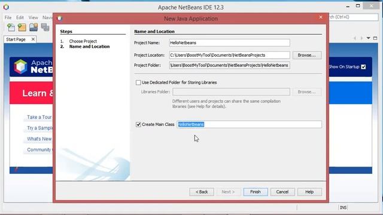The image size is (383, 215).
Task: Select the Start Page tab
Action: [16, 39]
